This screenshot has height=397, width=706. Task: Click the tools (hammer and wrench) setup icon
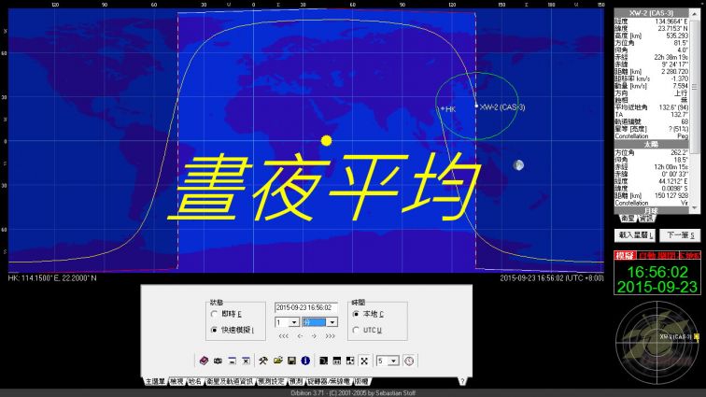(x=264, y=361)
